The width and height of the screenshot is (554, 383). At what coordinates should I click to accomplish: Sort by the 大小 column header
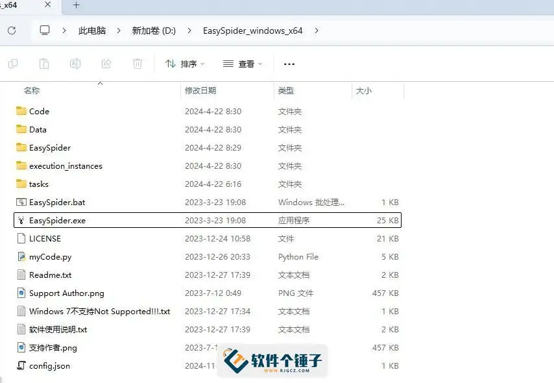364,90
